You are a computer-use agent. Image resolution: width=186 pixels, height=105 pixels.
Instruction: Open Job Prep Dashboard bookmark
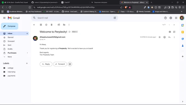(33, 12)
